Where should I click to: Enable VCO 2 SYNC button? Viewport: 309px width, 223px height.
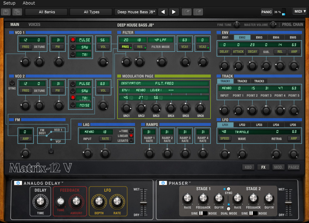(12, 83)
